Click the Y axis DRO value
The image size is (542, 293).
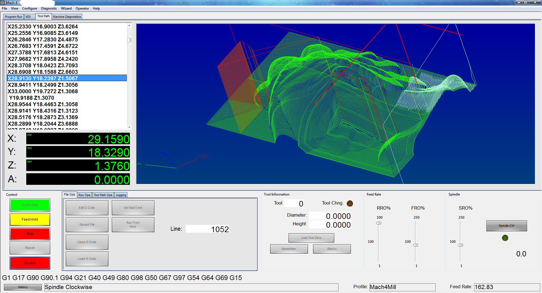(78, 152)
